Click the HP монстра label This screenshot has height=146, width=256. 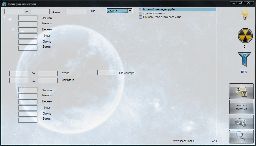click(127, 73)
